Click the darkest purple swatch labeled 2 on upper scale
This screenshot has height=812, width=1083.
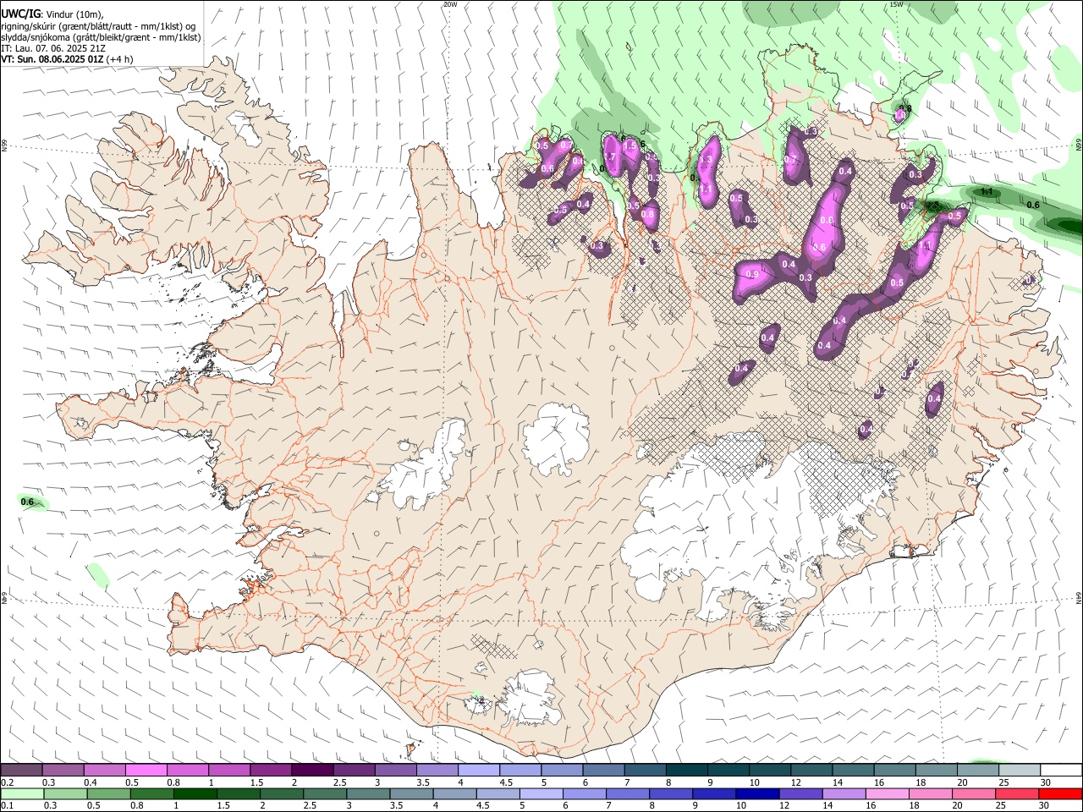click(312, 770)
